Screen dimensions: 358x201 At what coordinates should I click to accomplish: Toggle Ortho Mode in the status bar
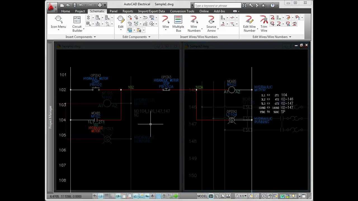(112, 196)
